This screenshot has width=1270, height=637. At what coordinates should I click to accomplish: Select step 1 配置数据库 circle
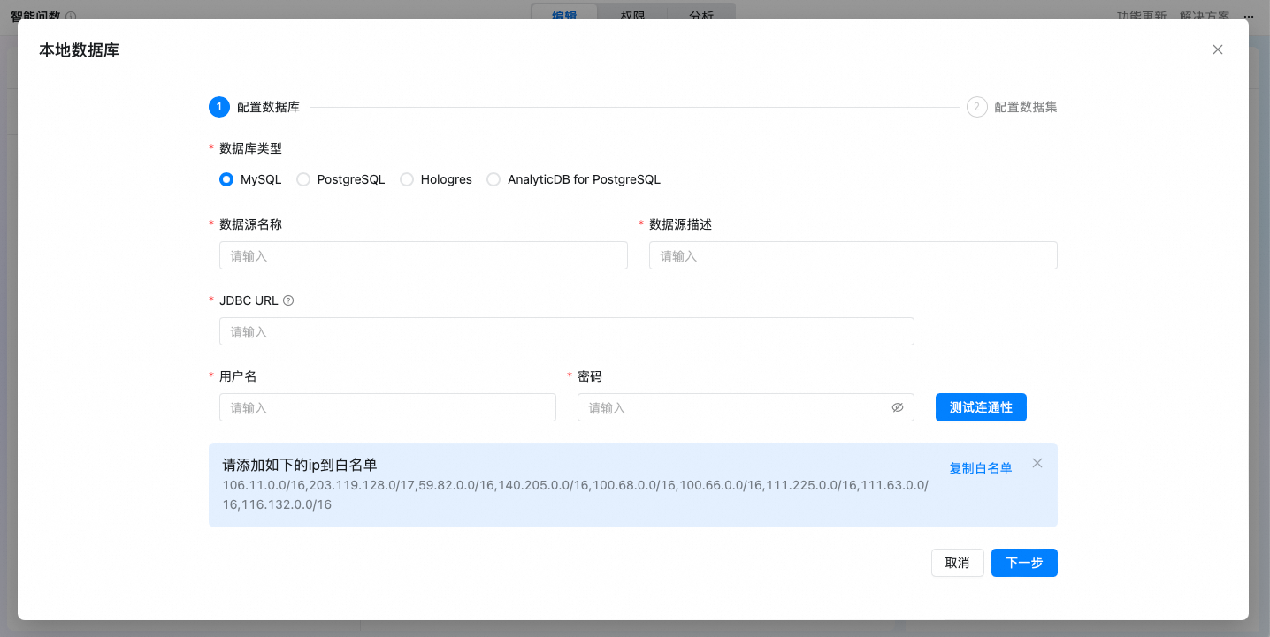pyautogui.click(x=219, y=107)
